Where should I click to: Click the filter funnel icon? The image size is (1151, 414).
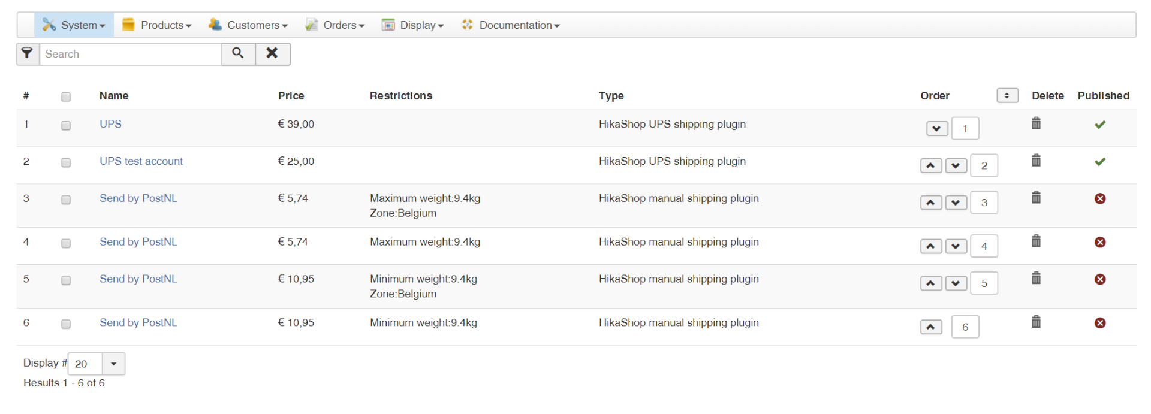(x=27, y=54)
